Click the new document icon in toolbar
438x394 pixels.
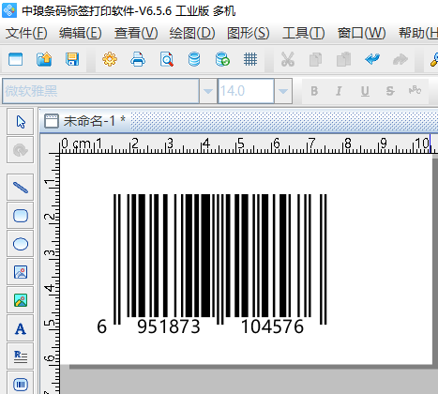(15, 59)
